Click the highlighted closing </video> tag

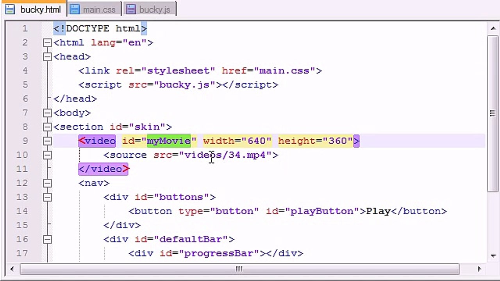pyautogui.click(x=103, y=169)
